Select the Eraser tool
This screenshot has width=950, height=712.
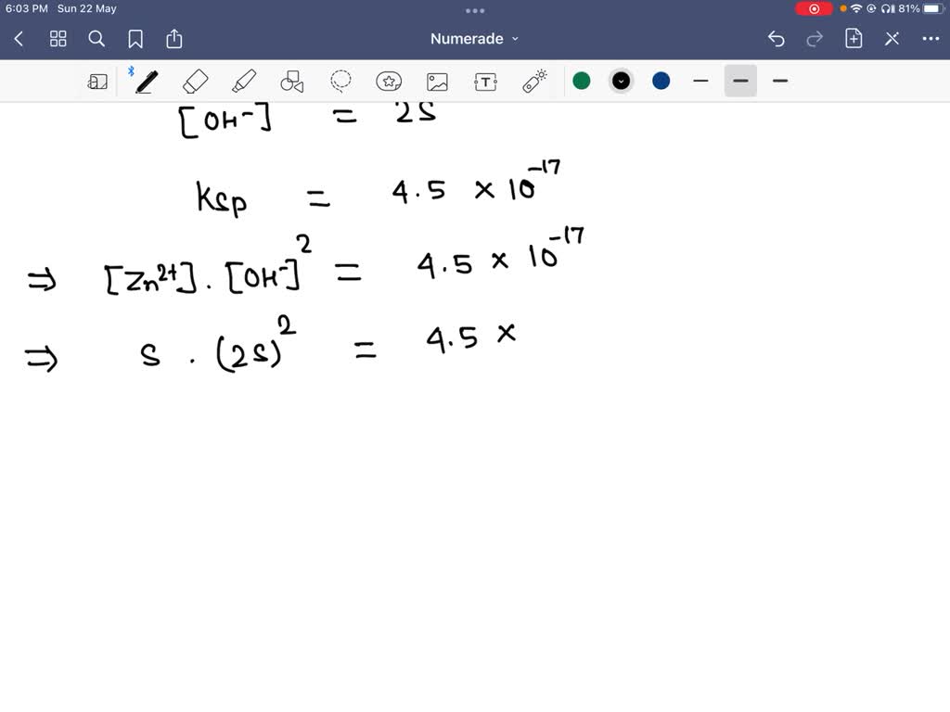pyautogui.click(x=195, y=81)
